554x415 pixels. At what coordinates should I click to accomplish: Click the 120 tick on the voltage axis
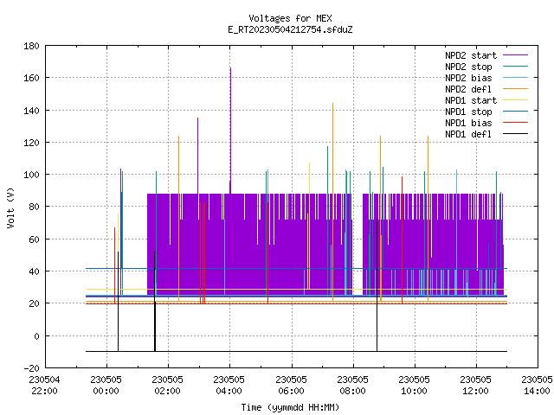coord(31,143)
